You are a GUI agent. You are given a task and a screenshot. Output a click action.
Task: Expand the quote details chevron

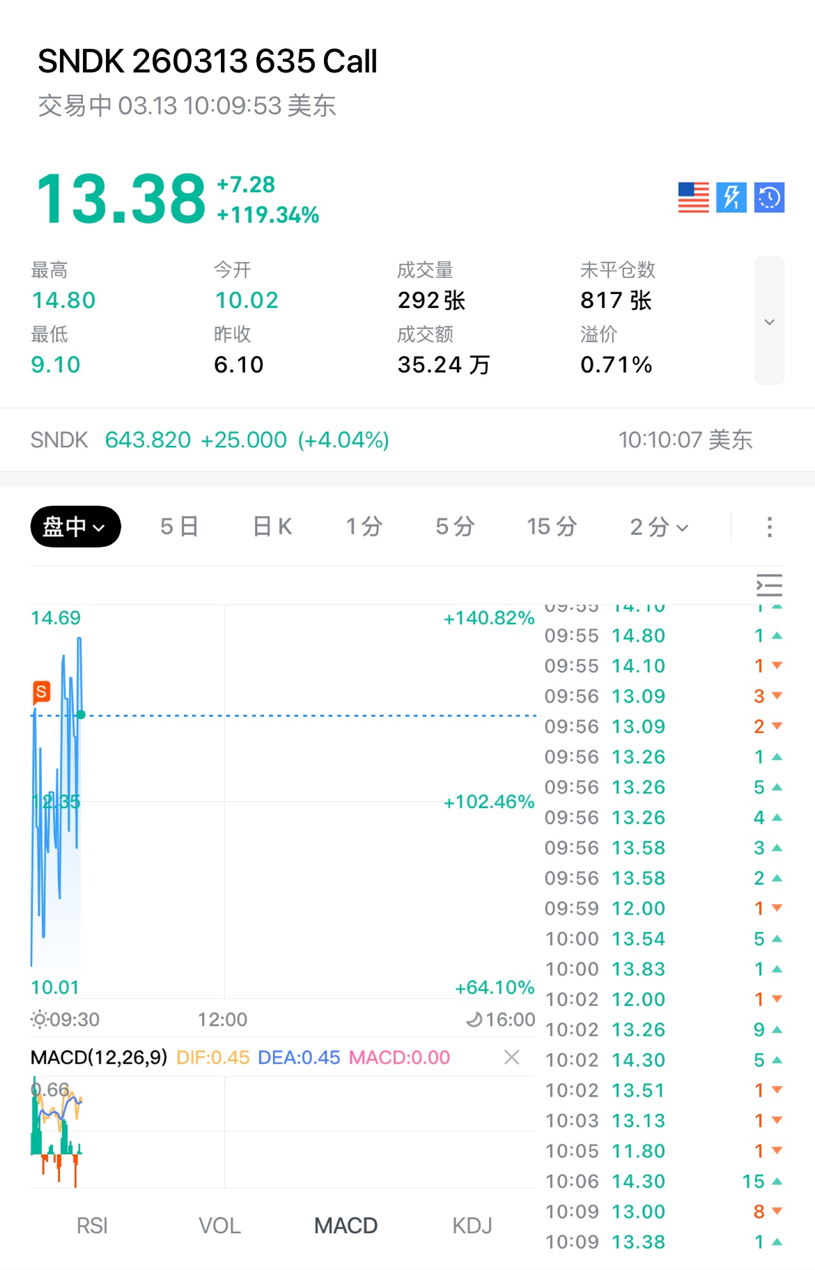coord(769,321)
